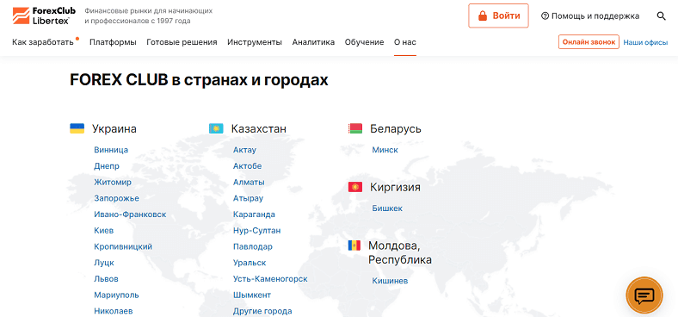The height and width of the screenshot is (317, 678).
Task: Open the Кропивницкий city link
Action: coord(123,246)
